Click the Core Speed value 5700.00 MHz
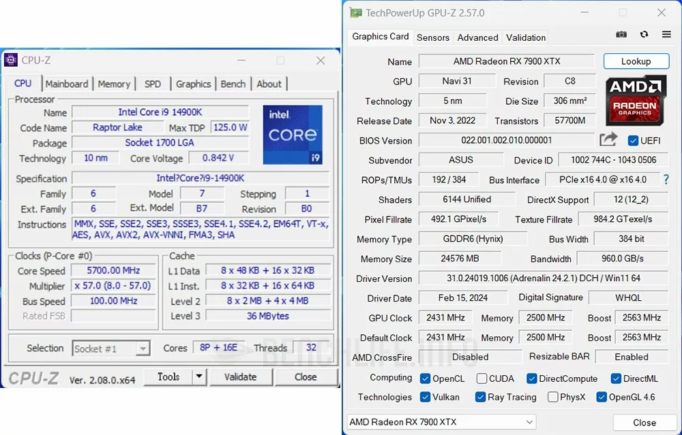This screenshot has height=435, width=682. click(x=113, y=270)
